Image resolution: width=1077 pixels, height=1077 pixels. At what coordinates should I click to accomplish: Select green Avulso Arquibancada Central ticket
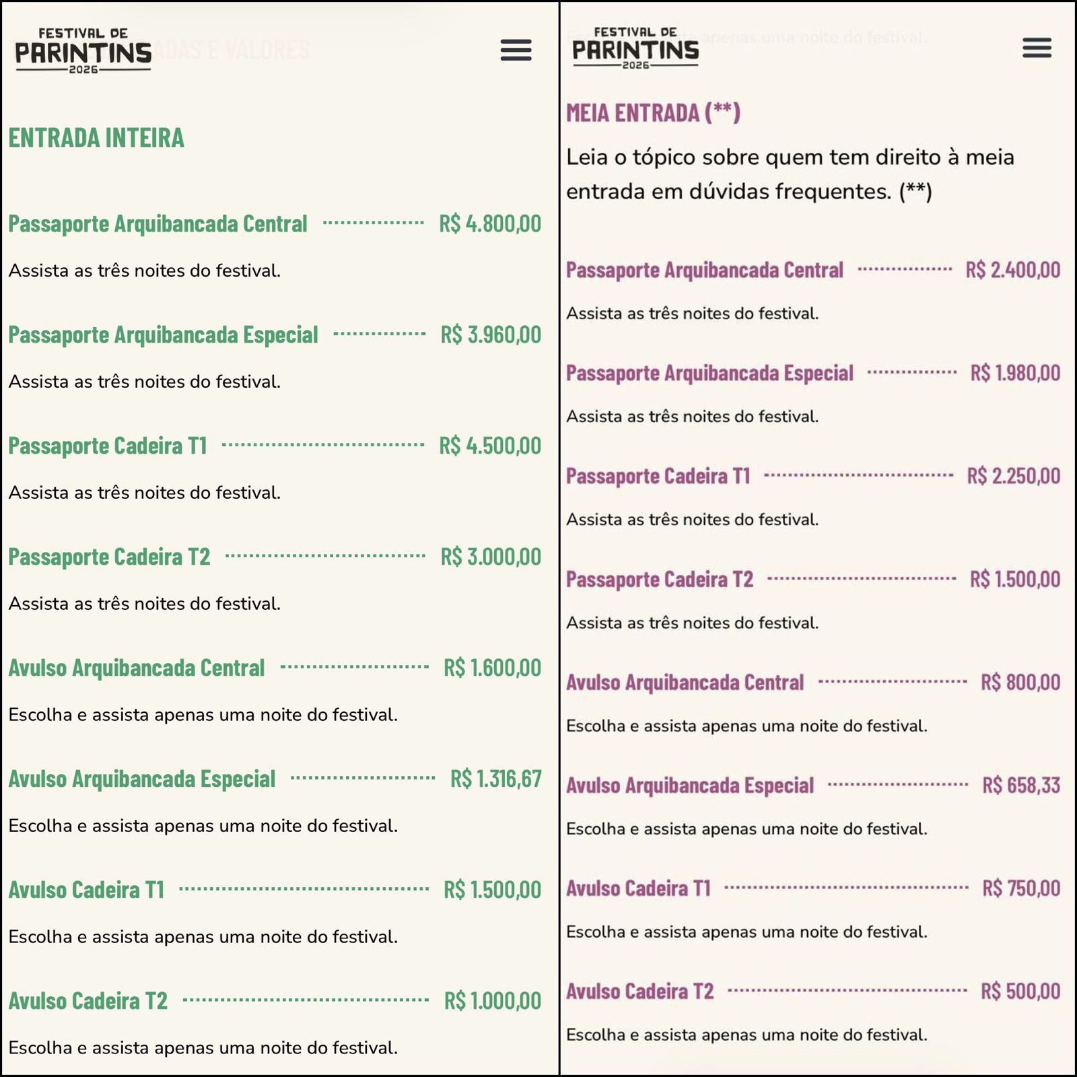137,668
